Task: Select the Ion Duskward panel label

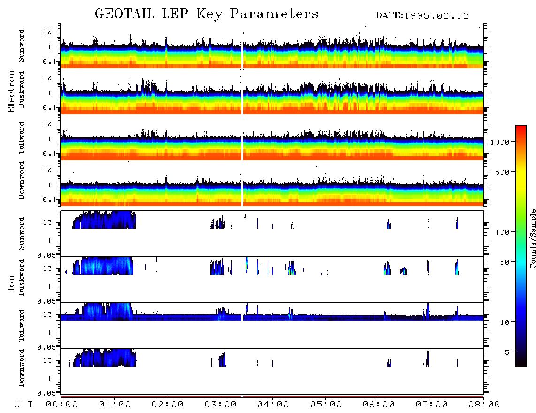Action: [x=22, y=277]
